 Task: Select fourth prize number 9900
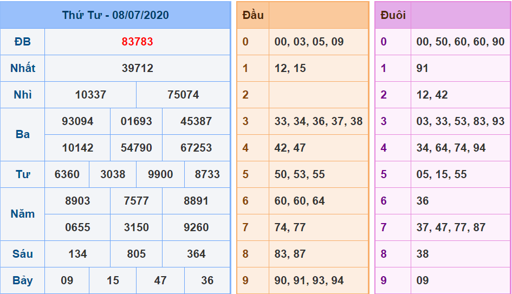coord(160,174)
